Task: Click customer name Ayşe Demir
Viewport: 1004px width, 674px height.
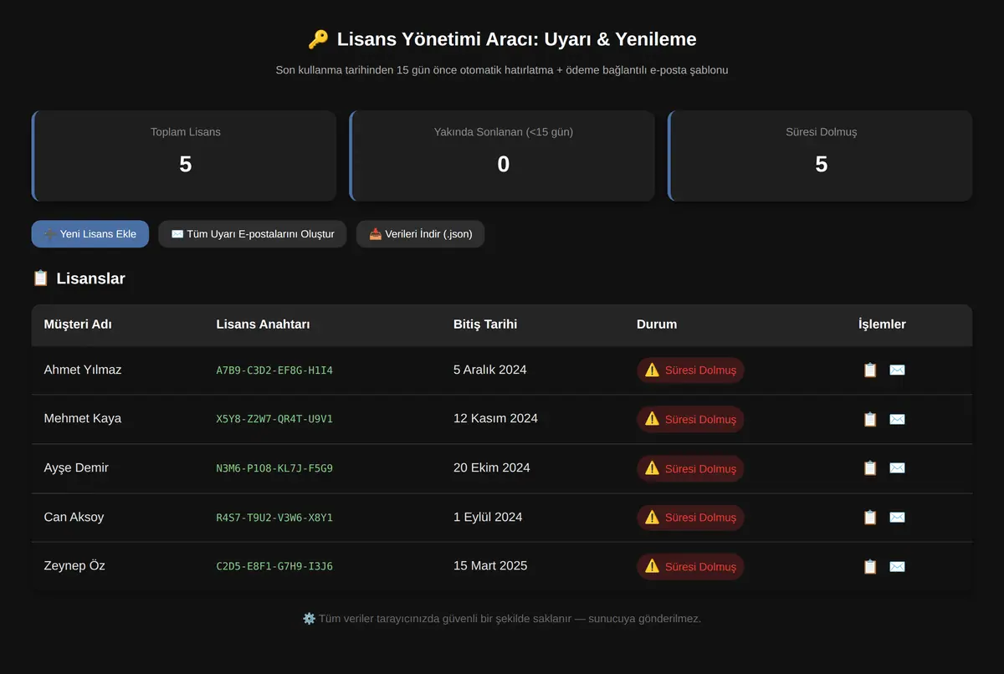Action: pos(76,467)
